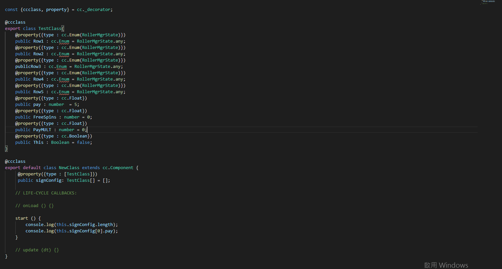Click the FreeSpins property name
Viewport: 502px width, 269px height.
(45, 117)
